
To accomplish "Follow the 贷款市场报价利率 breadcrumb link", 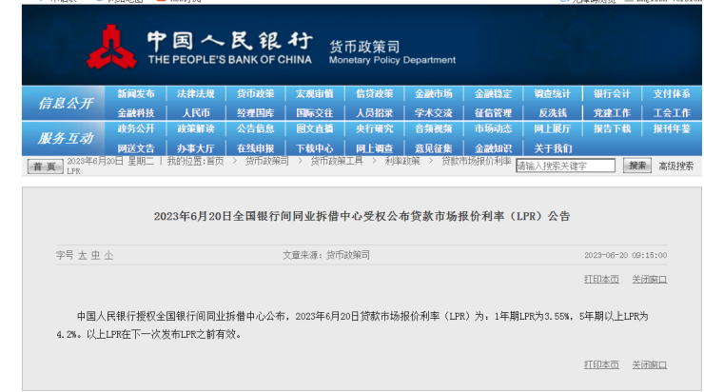I will pos(477,161).
